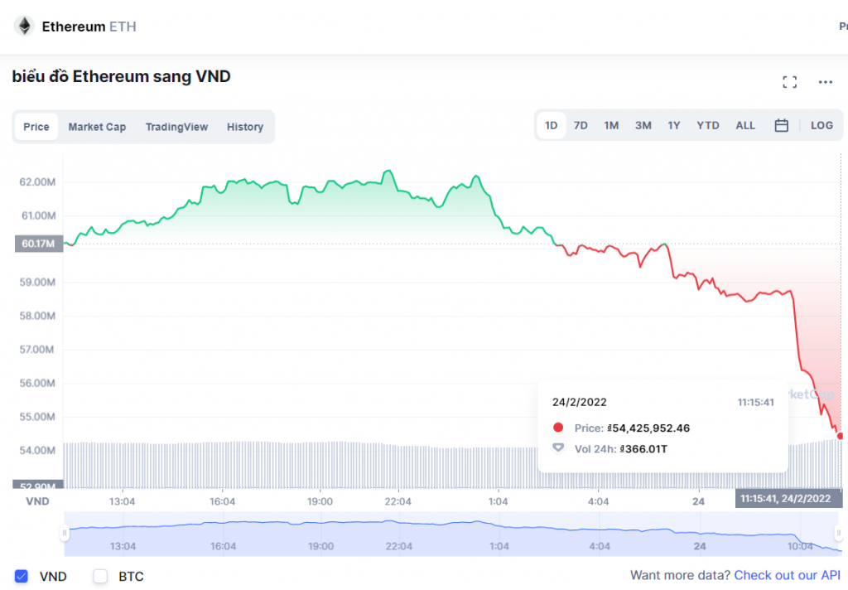848x590 pixels.
Task: Switch to the Market Cap tab
Action: pos(97,127)
